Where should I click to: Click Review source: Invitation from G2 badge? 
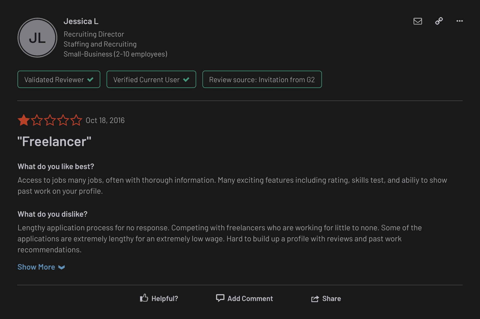(262, 79)
